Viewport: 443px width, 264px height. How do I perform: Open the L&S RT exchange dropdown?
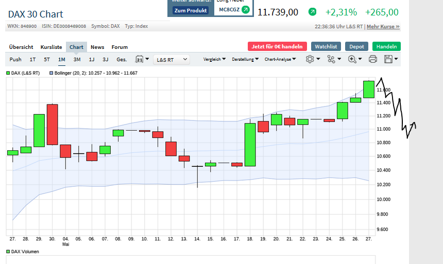click(172, 60)
